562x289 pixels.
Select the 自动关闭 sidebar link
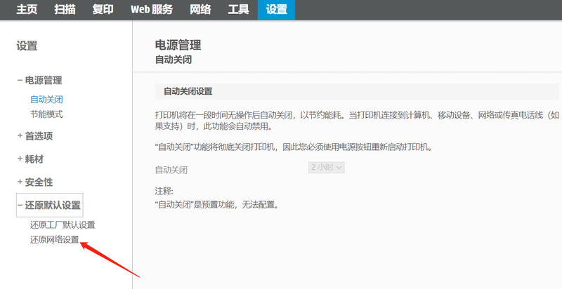[x=46, y=100]
